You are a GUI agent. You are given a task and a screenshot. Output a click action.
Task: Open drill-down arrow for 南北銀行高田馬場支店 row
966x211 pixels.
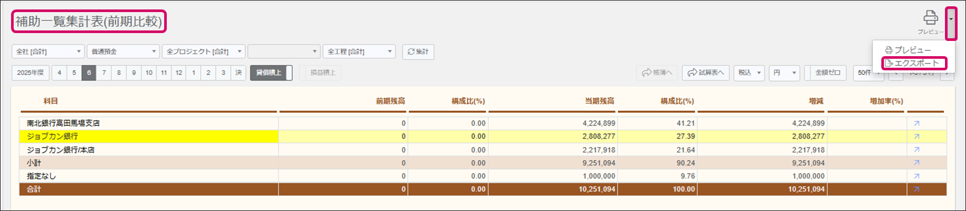[916, 123]
